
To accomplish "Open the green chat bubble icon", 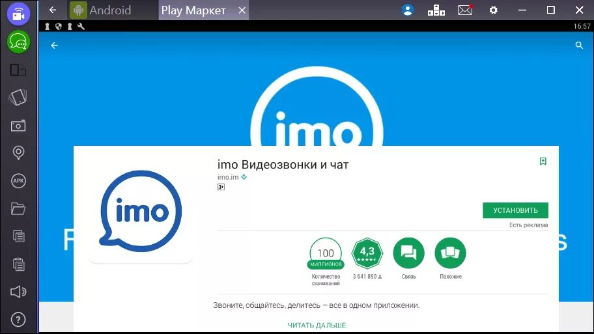I will coord(18,42).
